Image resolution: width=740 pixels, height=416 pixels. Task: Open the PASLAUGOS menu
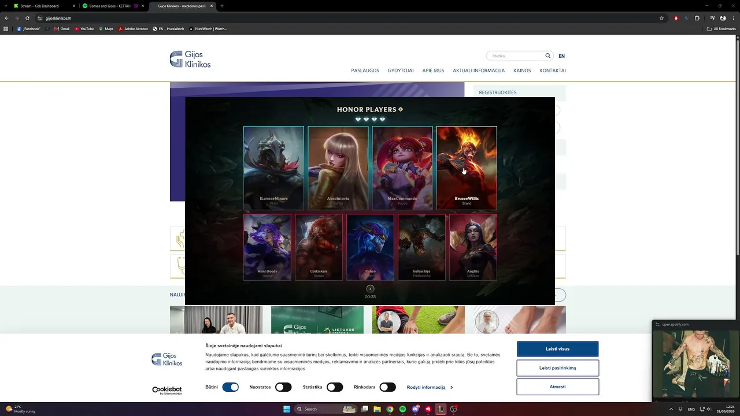pos(365,70)
